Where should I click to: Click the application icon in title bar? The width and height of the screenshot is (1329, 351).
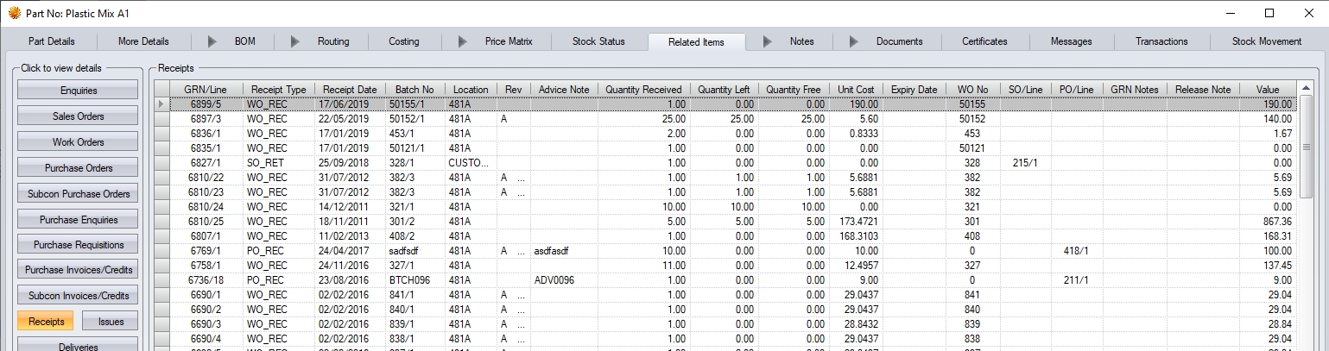click(x=14, y=13)
